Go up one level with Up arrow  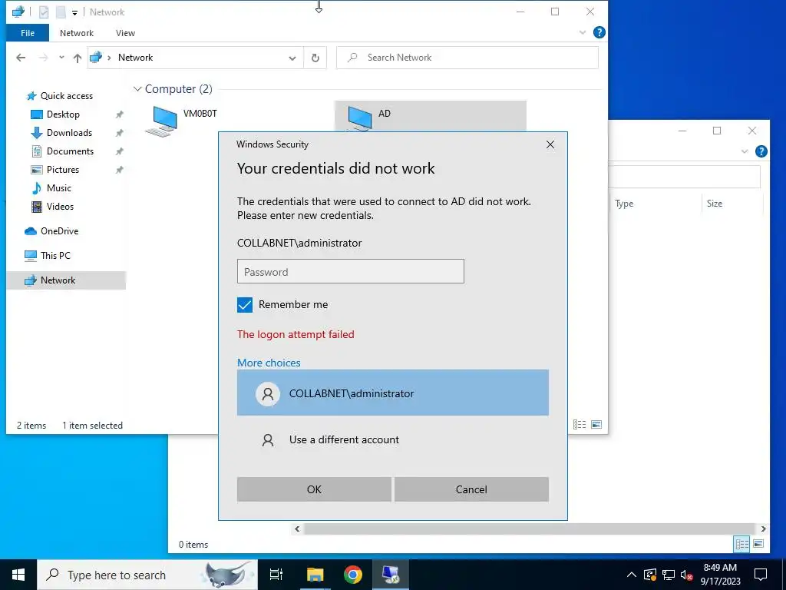(x=78, y=58)
